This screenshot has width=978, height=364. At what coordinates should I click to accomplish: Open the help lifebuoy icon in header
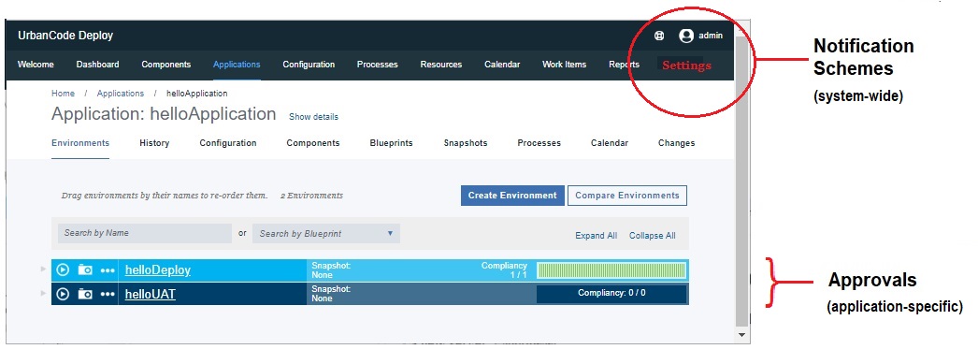[x=658, y=36]
